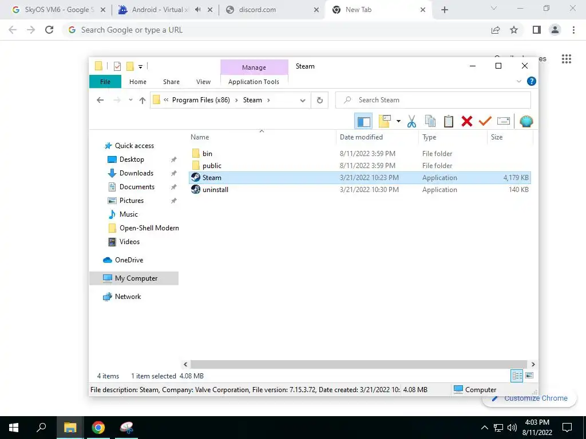
Task: Select the uninstall application file
Action: [359, 190]
